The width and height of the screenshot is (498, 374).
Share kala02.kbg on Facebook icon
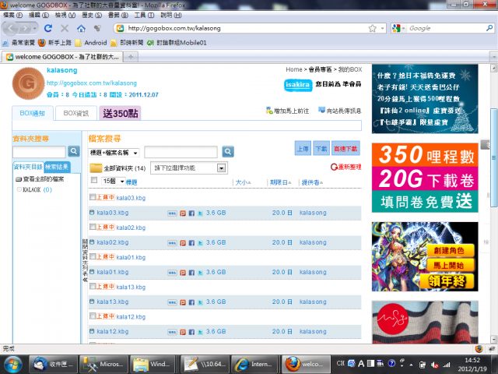(x=191, y=243)
